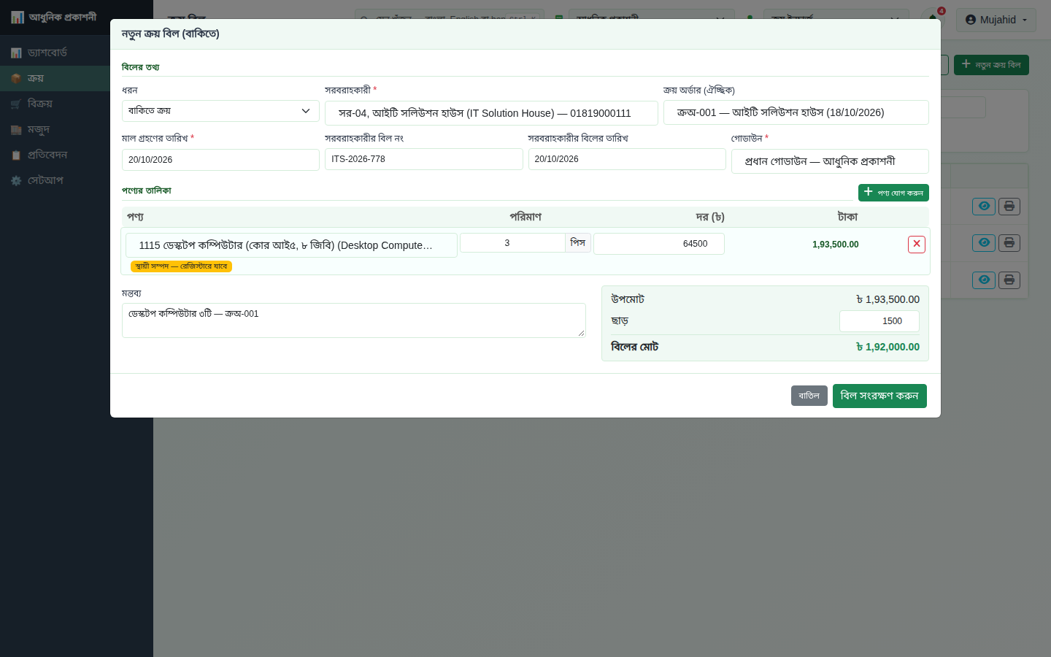
Task: Open the ক্রয় অর্ডার selector showing ক্রঅ-001
Action: tap(796, 112)
